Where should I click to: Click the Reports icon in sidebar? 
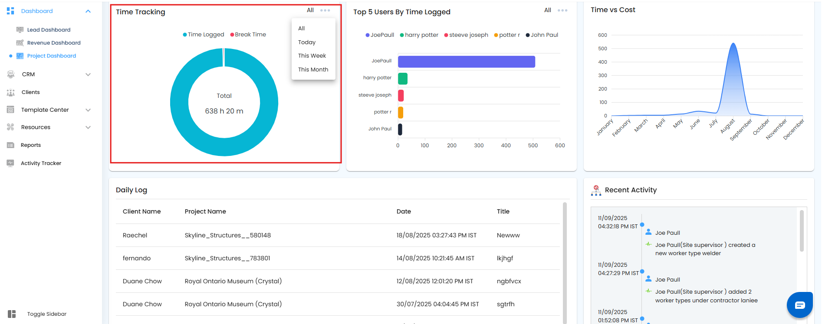coord(11,145)
